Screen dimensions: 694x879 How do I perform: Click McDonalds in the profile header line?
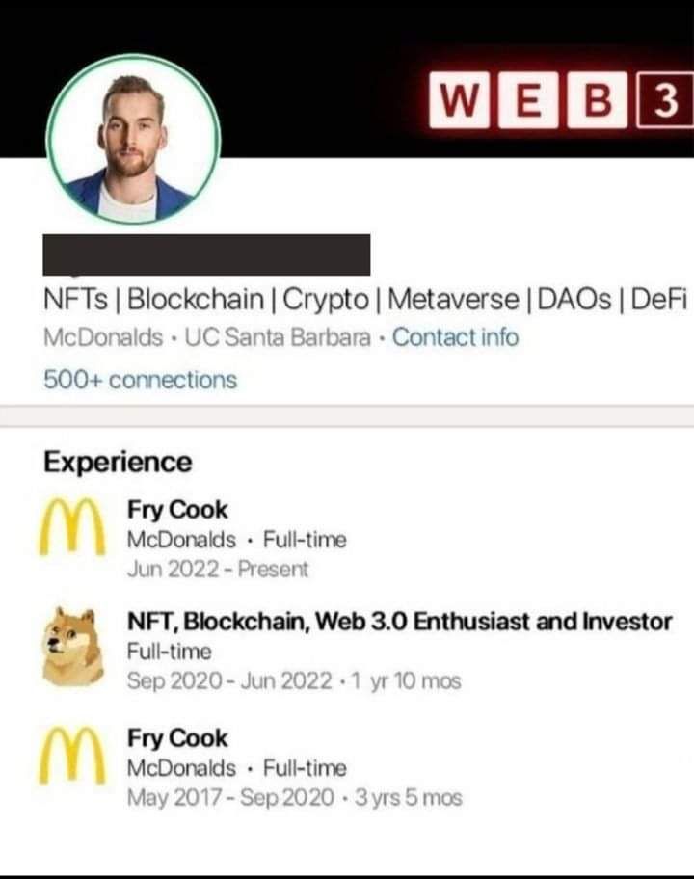coord(103,337)
